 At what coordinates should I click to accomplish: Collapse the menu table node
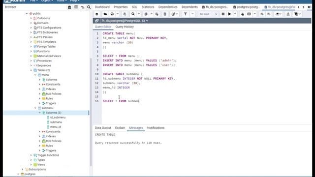pos(35,75)
